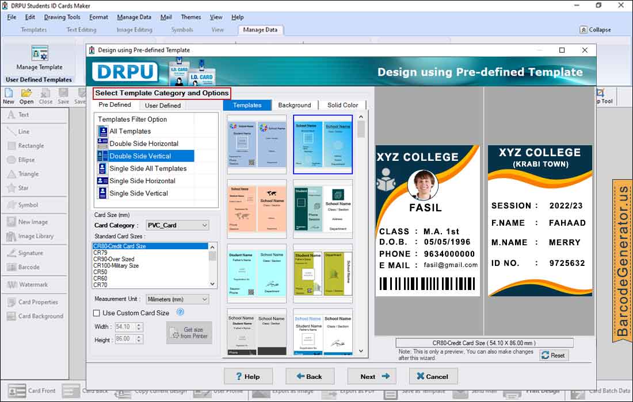The height and width of the screenshot is (402, 633).
Task: Select the Rectangle shape tool
Action: (x=25, y=145)
